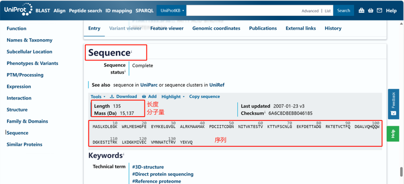Screen dimensions: 404x184
Task: Open the toolbox icon in header
Action: 362,10
